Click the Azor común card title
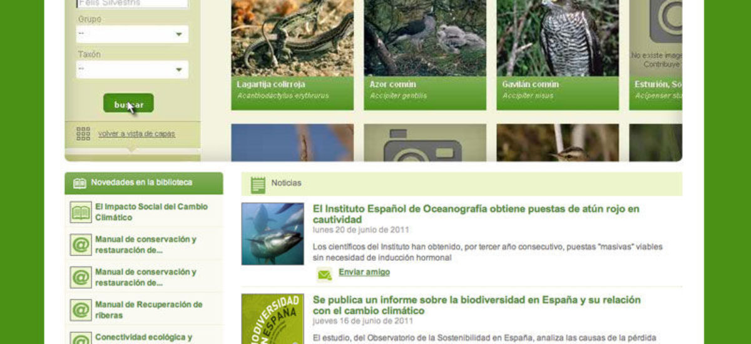The height and width of the screenshot is (344, 751). point(393,84)
